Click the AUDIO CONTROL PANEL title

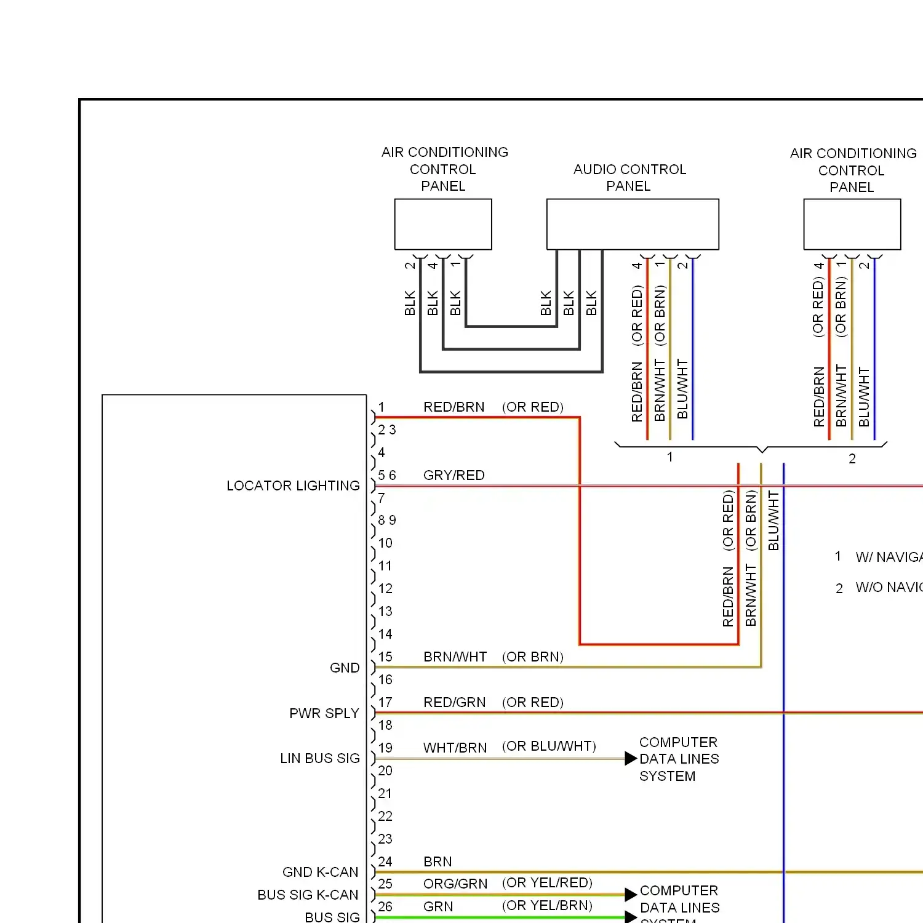pyautogui.click(x=629, y=177)
